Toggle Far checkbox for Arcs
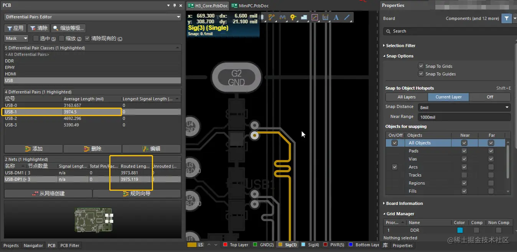The height and width of the screenshot is (252, 517). 491,167
